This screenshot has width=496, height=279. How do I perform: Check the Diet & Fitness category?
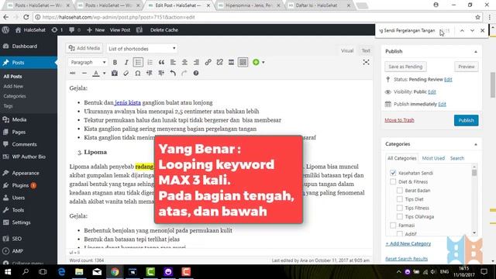tap(393, 181)
